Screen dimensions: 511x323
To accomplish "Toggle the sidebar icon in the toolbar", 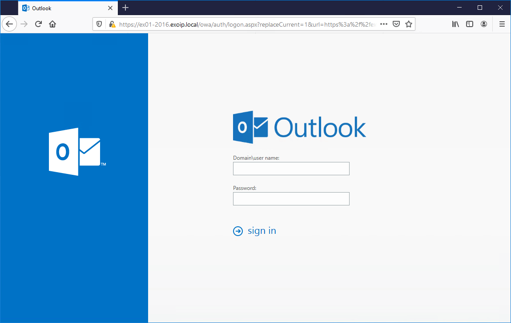I will click(x=470, y=24).
